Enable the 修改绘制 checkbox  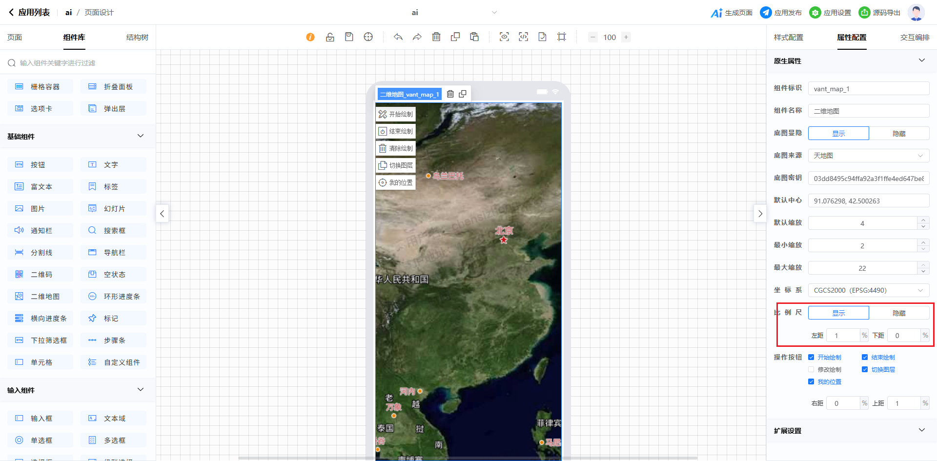(x=811, y=370)
